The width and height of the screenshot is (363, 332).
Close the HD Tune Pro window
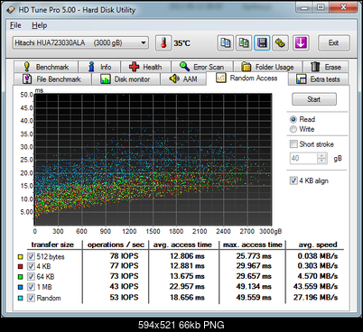pos(344,7)
